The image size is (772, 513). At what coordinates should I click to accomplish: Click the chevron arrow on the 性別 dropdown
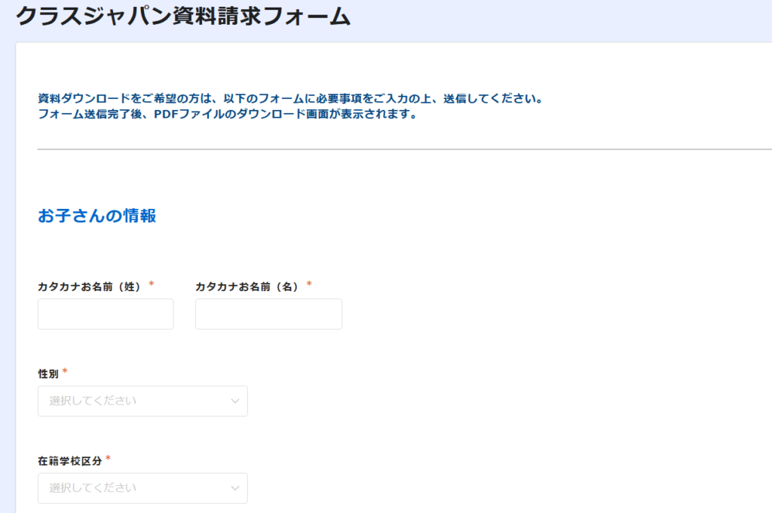click(234, 401)
